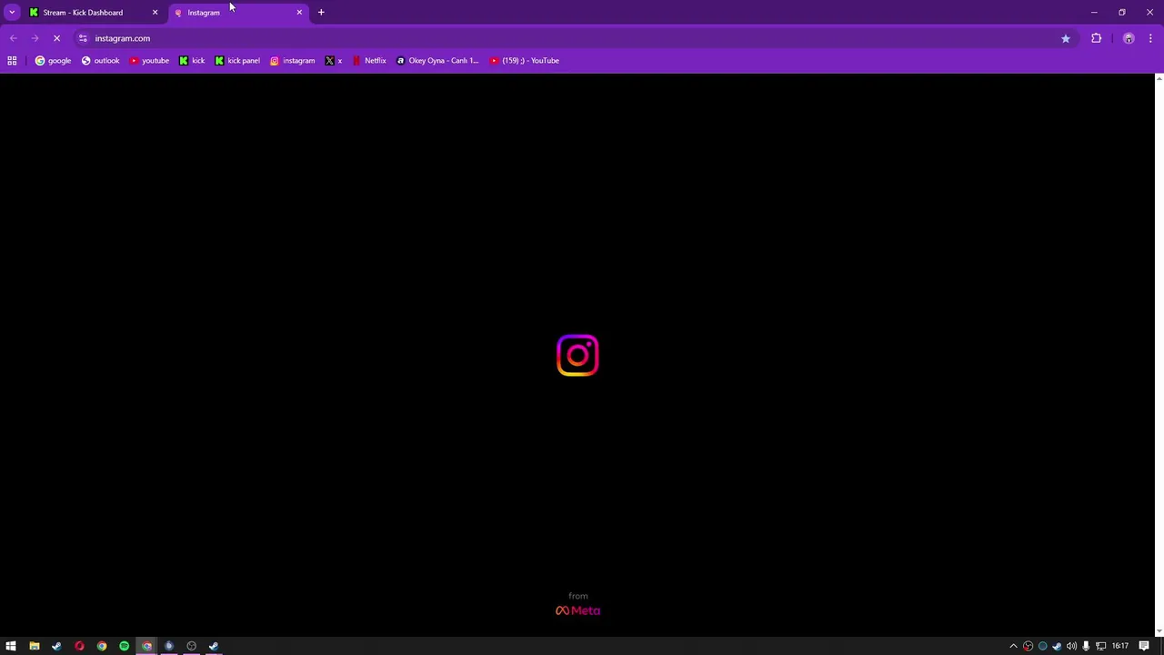Open network settings tray icon

coord(1100,646)
